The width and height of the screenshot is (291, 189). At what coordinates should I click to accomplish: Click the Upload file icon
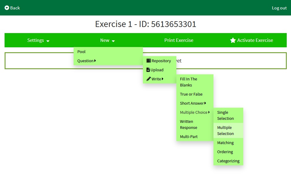coord(148,70)
